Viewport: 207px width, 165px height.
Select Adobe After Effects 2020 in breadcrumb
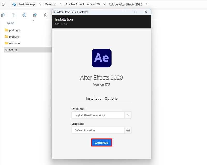(x=82, y=4)
